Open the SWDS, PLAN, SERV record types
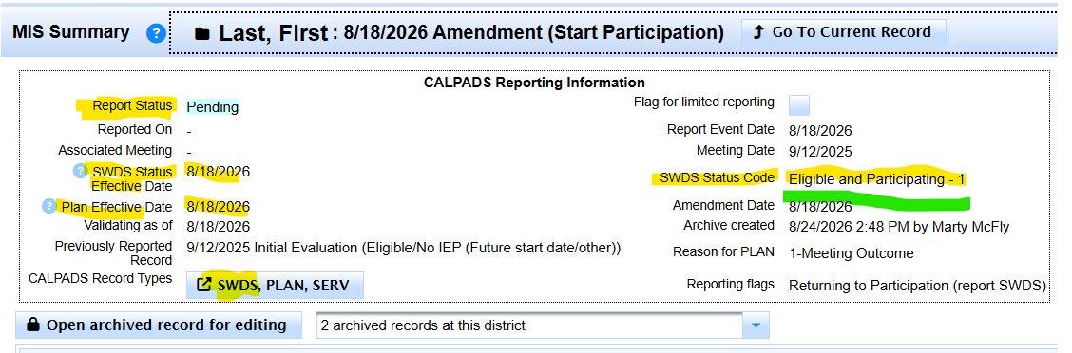The width and height of the screenshot is (1072, 353). click(275, 285)
